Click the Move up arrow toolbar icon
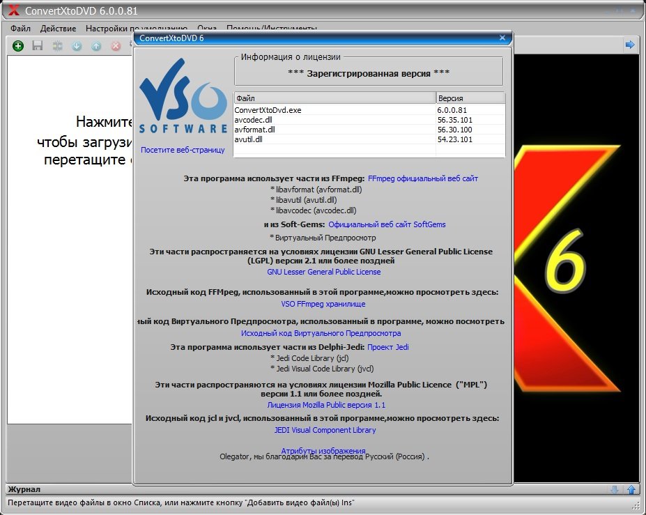 tap(96, 46)
